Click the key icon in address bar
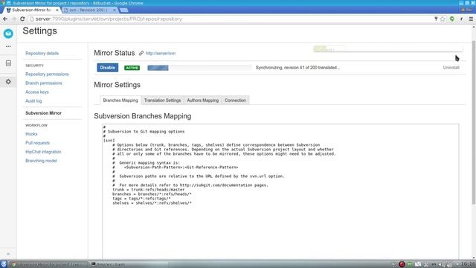Viewport: 476px width, 268px height. point(436,19)
